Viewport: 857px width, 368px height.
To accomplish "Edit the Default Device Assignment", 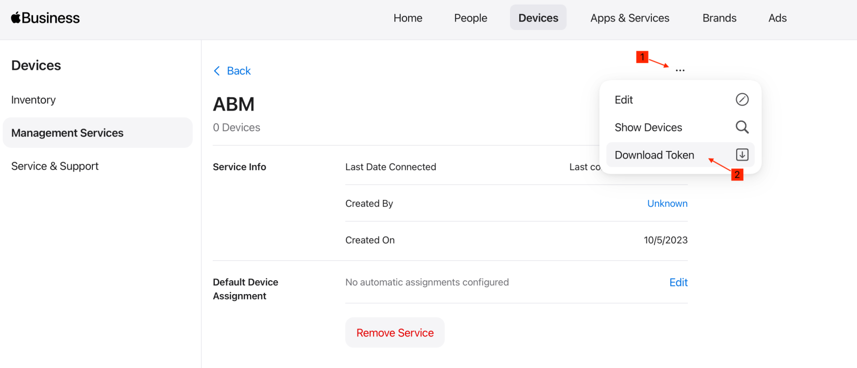I will point(678,282).
